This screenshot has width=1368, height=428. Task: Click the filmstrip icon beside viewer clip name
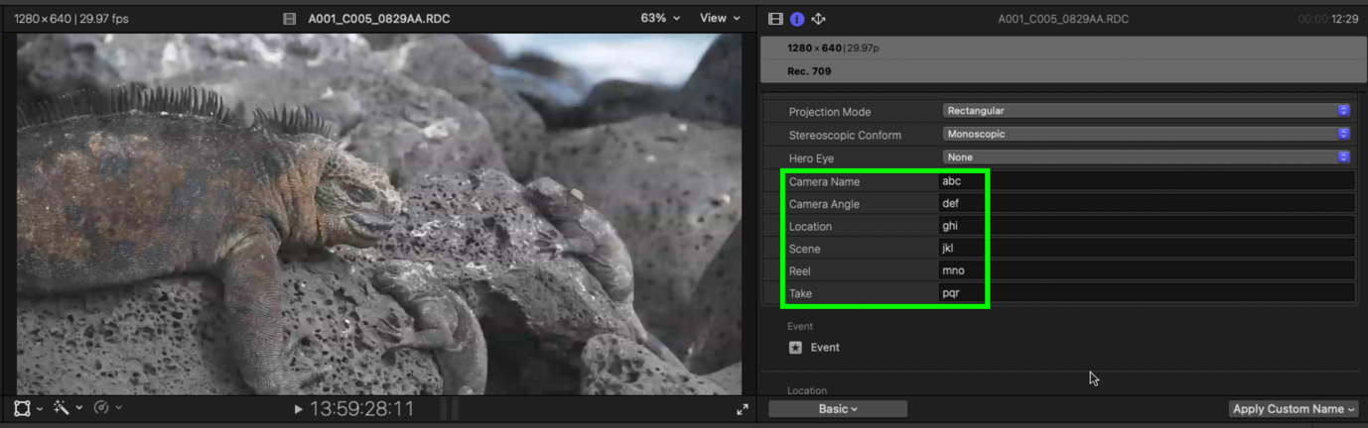290,19
